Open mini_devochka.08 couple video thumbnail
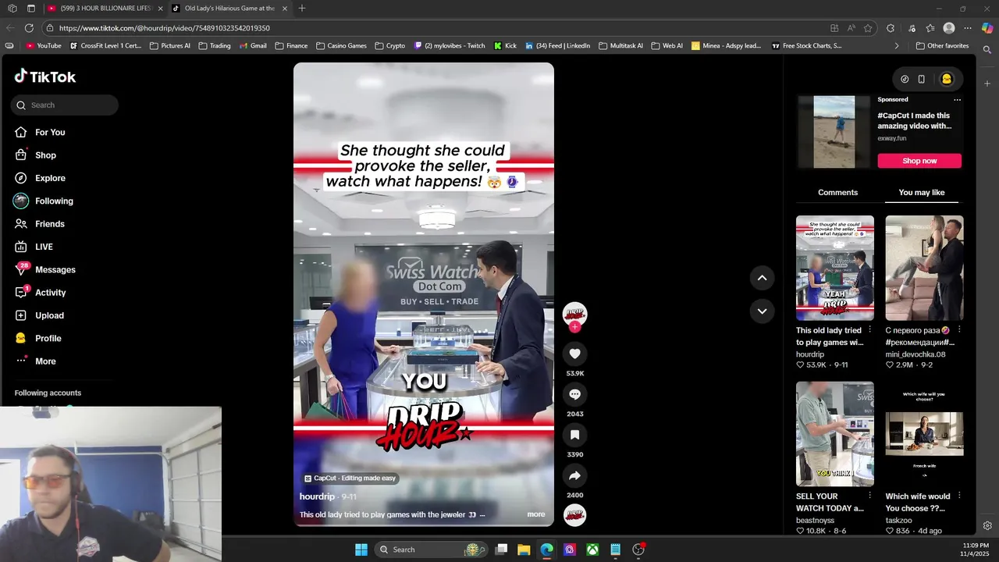Screen dimensions: 999x562 [x=924, y=268]
